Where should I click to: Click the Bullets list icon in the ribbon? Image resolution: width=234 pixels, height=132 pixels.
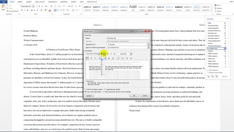[55, 6]
